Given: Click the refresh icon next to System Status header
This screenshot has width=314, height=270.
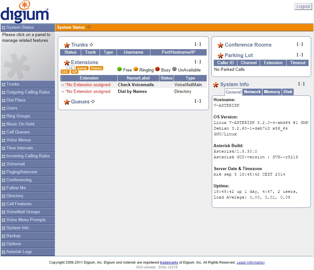Looking at the screenshot, I should point(89,27).
